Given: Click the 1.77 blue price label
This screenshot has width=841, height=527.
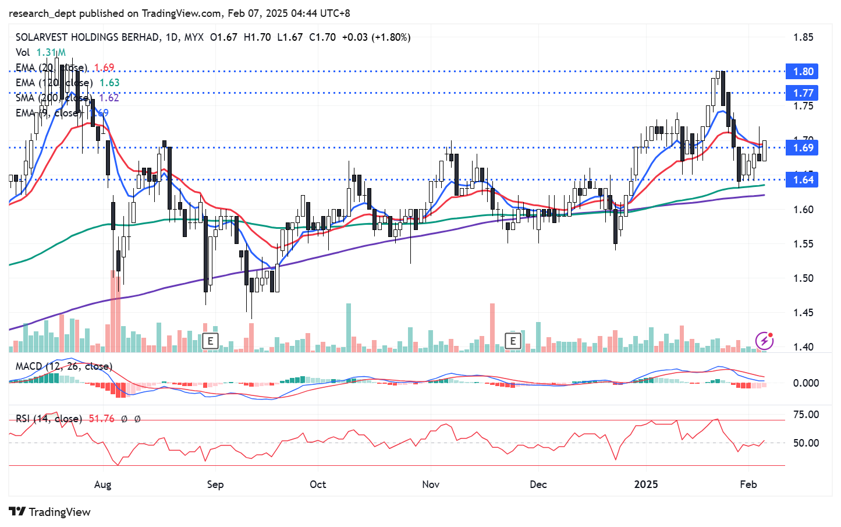Looking at the screenshot, I should point(802,93).
